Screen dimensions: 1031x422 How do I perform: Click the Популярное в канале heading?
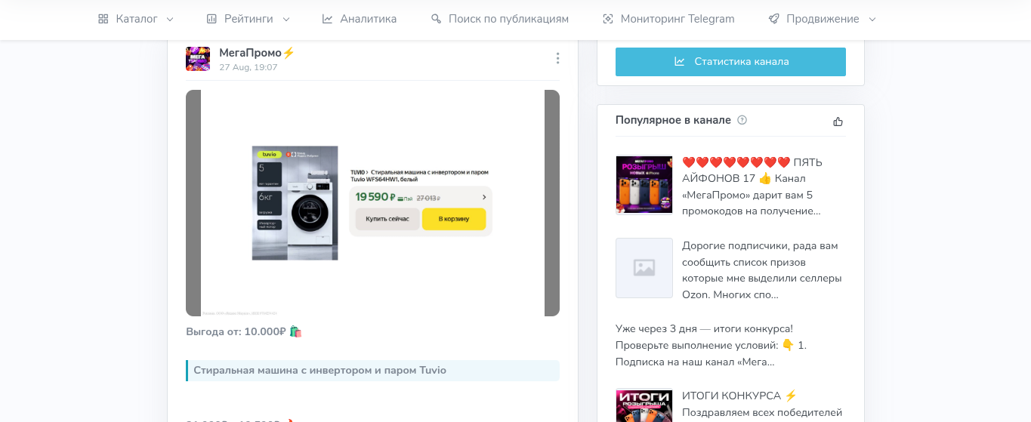[673, 120]
